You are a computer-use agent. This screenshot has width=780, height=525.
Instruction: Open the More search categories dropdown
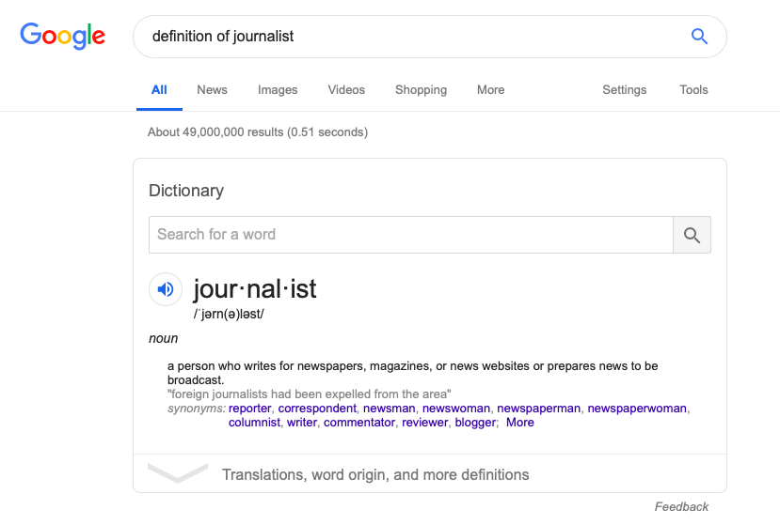(490, 90)
